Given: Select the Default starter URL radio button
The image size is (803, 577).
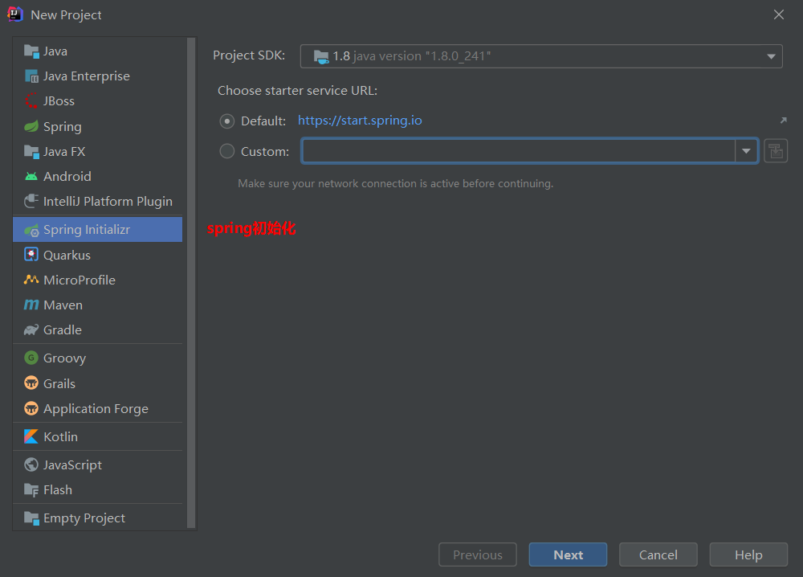Looking at the screenshot, I should click(227, 121).
